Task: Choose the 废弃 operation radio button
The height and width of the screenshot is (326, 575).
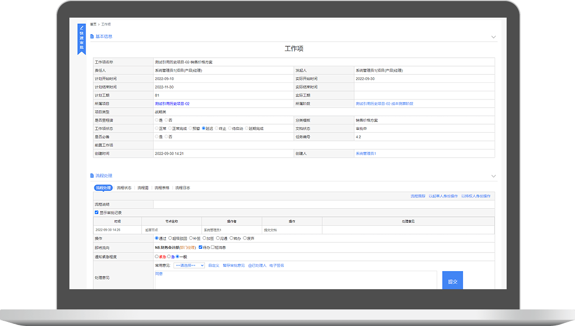Action: [245, 238]
